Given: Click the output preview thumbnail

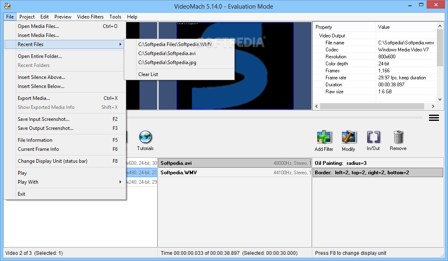Looking at the screenshot, I should click(235, 66).
